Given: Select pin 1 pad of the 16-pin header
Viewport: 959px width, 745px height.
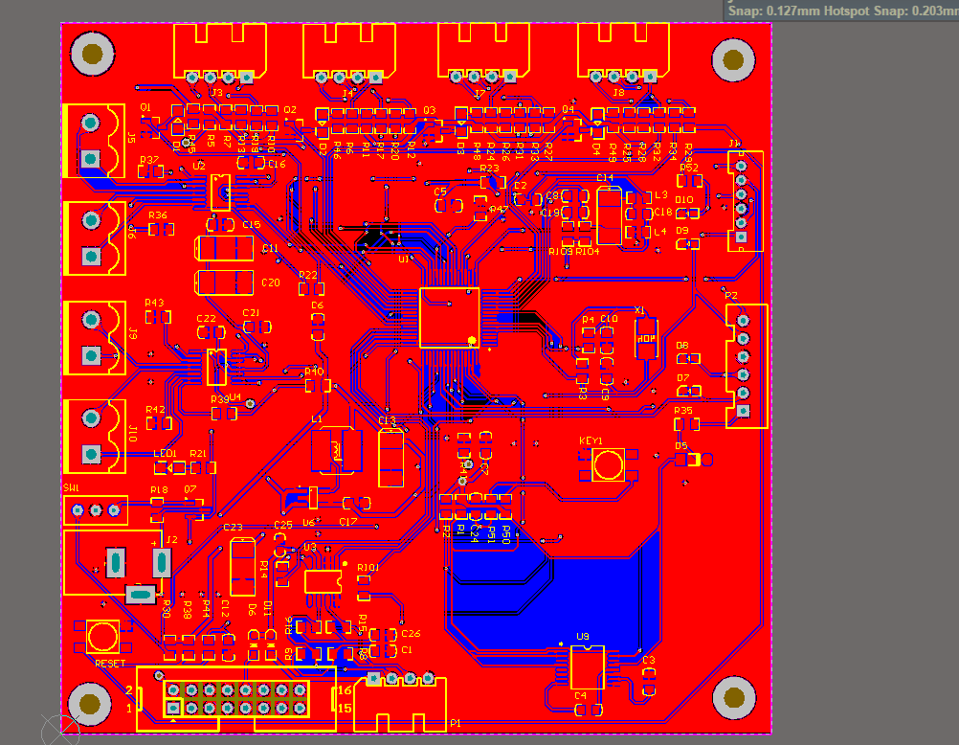Looking at the screenshot, I should pos(173,708).
